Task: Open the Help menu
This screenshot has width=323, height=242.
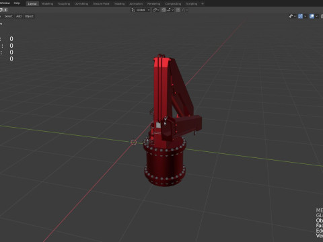Action: (x=17, y=3)
